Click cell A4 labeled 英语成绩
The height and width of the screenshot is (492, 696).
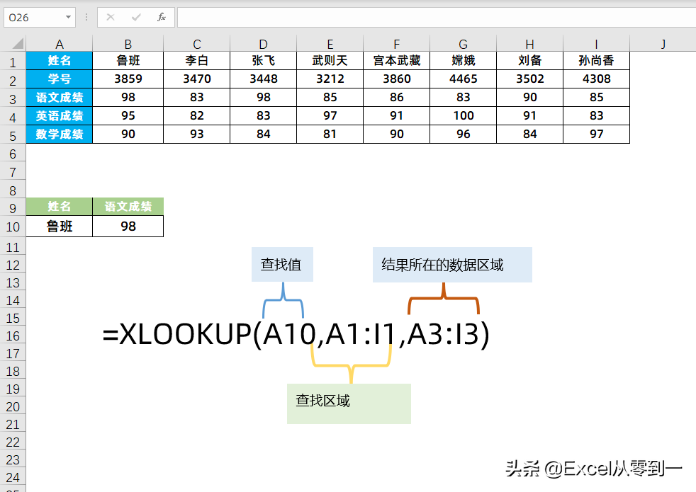(x=59, y=116)
